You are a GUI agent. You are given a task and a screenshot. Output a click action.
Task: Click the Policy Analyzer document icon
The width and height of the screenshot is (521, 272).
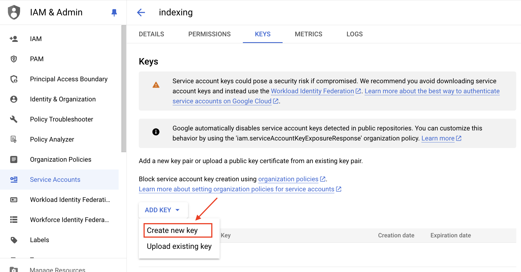14,139
